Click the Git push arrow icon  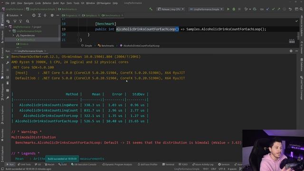(279, 9)
